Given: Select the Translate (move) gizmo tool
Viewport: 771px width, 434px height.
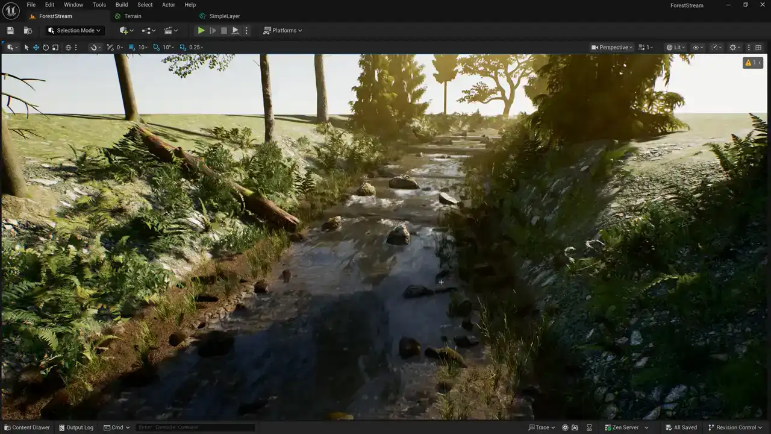Looking at the screenshot, I should [x=36, y=47].
